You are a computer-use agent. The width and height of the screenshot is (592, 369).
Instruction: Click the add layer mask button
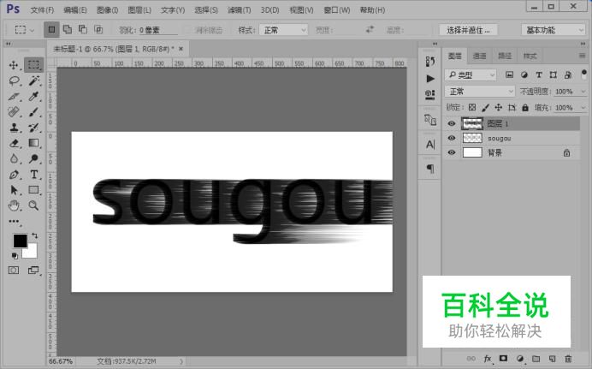click(503, 359)
